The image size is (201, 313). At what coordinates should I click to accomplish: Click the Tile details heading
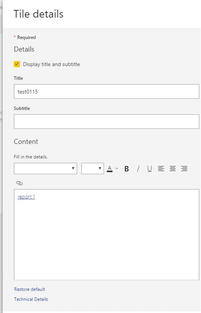38,14
